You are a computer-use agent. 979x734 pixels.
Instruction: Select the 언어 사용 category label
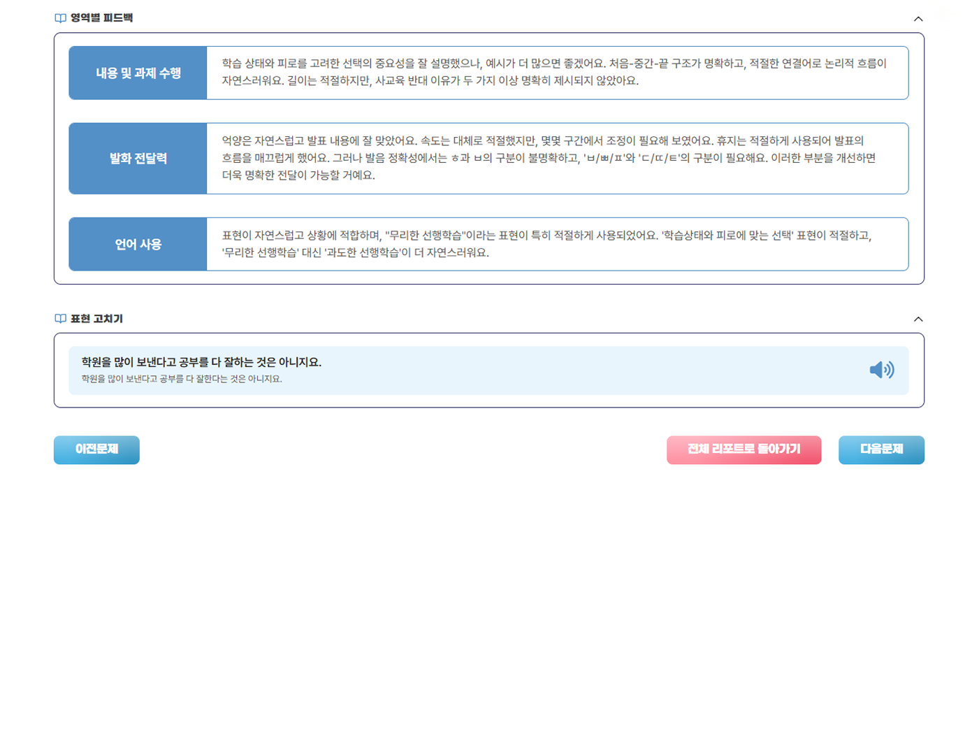[138, 244]
